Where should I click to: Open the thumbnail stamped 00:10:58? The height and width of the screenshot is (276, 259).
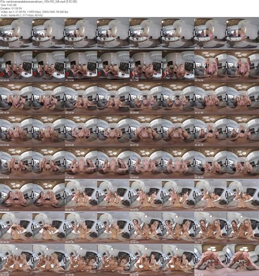[x=97, y=66]
